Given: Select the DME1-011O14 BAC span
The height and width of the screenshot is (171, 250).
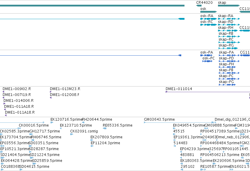Looking at the screenshot, I should (x=208, y=92).
